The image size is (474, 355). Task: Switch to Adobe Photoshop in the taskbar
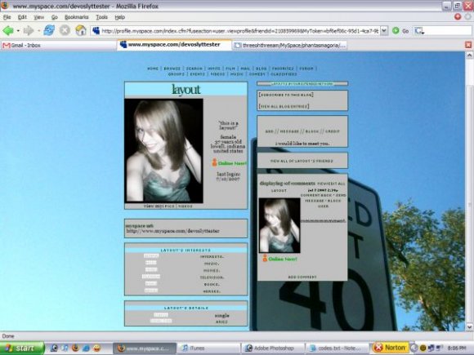click(x=273, y=348)
